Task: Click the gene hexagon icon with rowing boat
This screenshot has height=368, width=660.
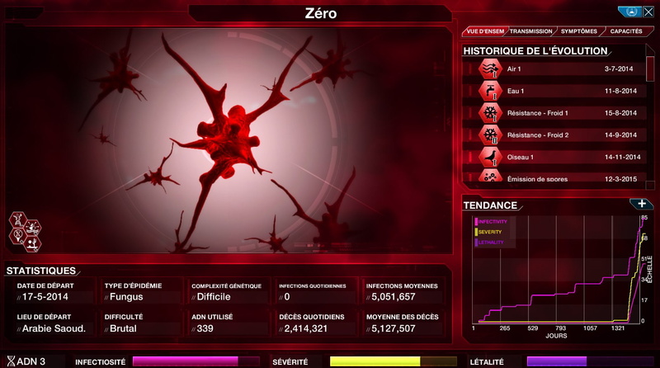Action: coord(32,228)
